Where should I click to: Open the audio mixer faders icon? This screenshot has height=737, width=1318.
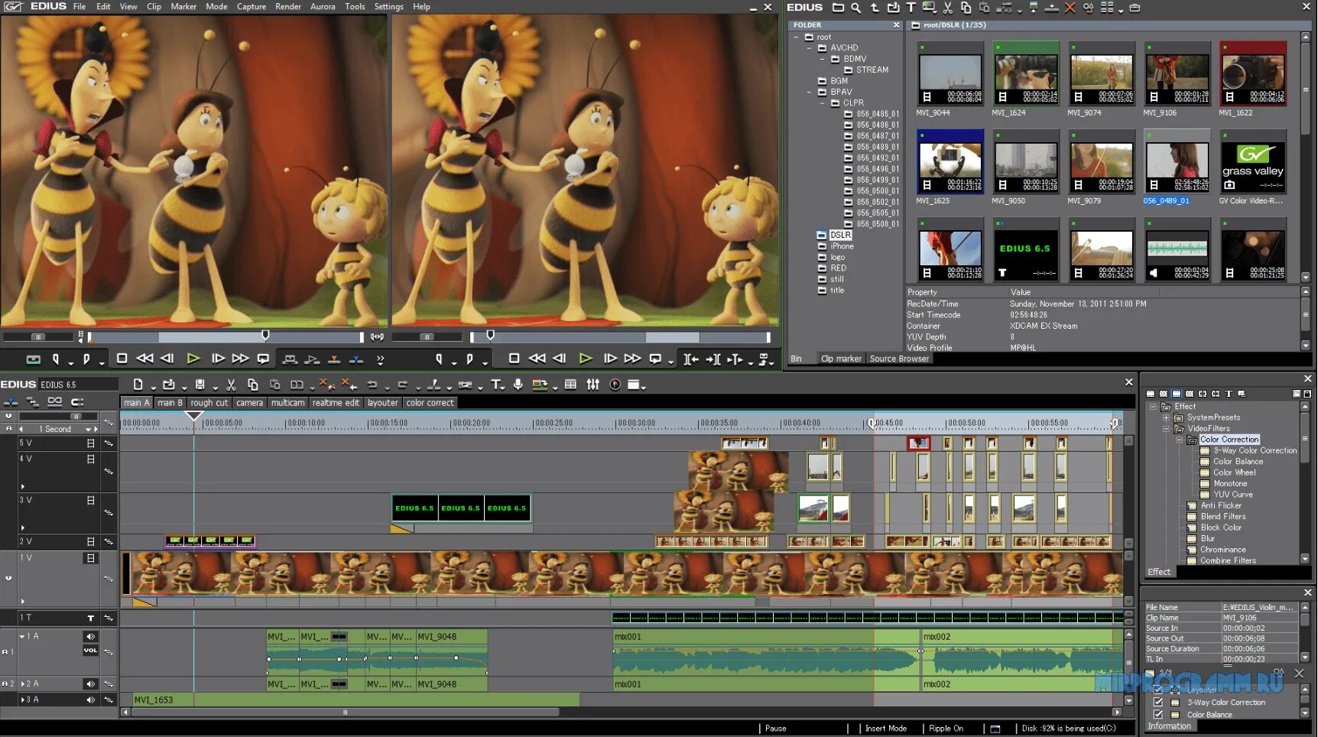pos(592,385)
